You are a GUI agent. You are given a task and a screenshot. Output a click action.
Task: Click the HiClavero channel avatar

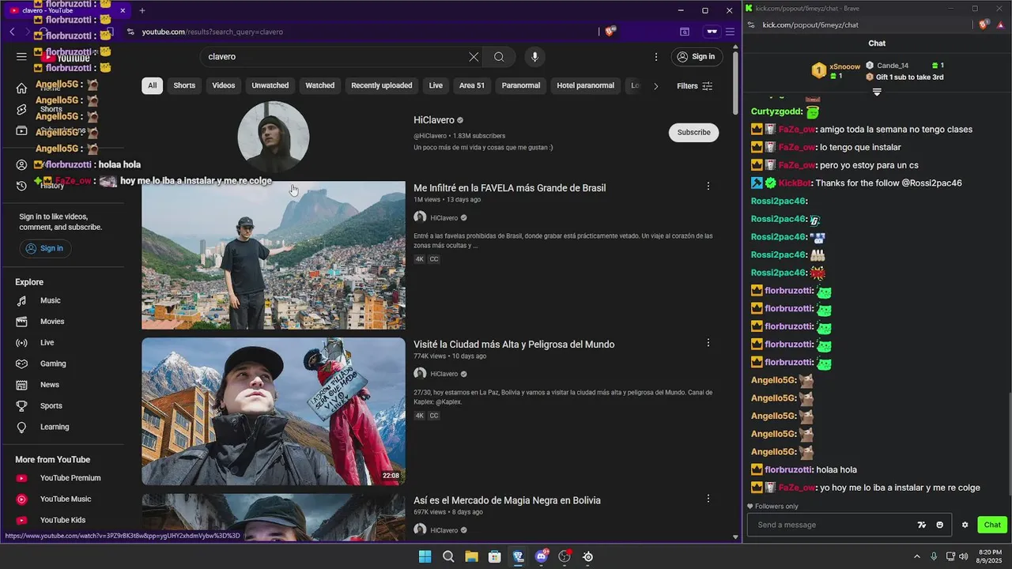(x=274, y=137)
